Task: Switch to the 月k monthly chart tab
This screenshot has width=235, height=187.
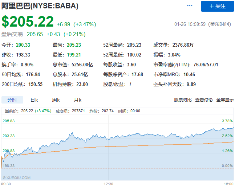Action: click(78, 100)
